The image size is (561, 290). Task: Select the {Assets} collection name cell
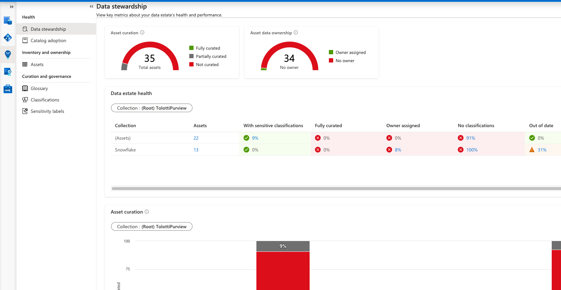(x=123, y=138)
